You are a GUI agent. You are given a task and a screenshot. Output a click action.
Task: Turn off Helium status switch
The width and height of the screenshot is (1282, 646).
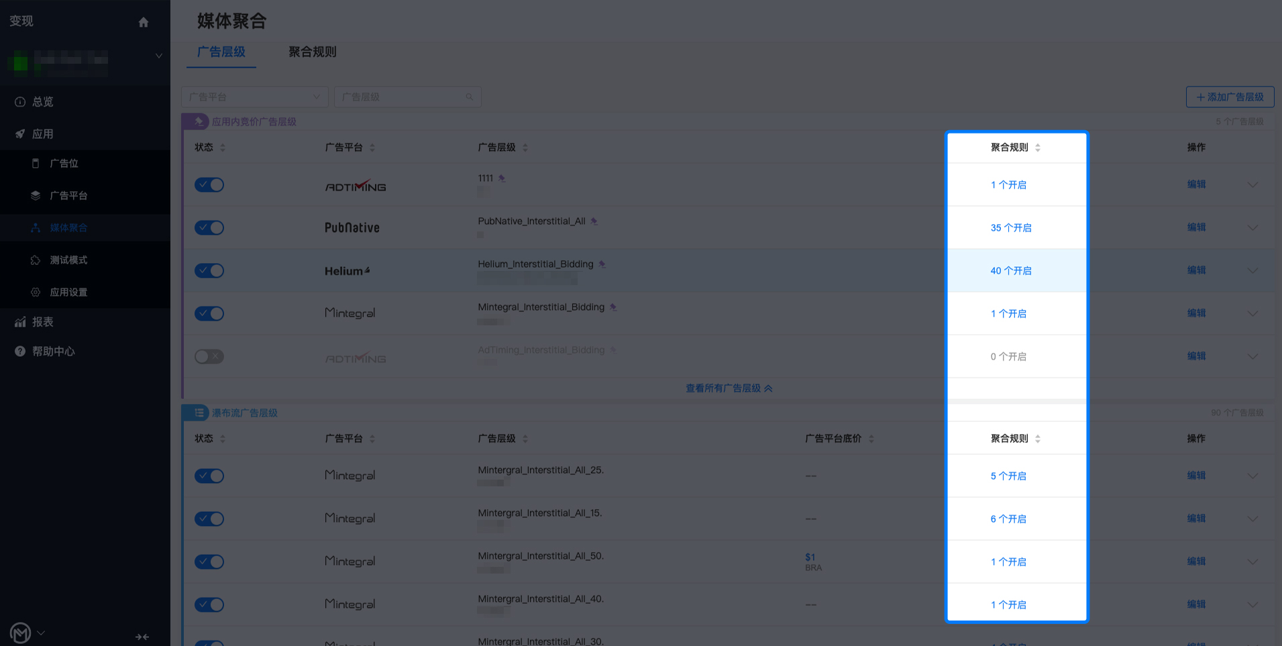pyautogui.click(x=209, y=271)
